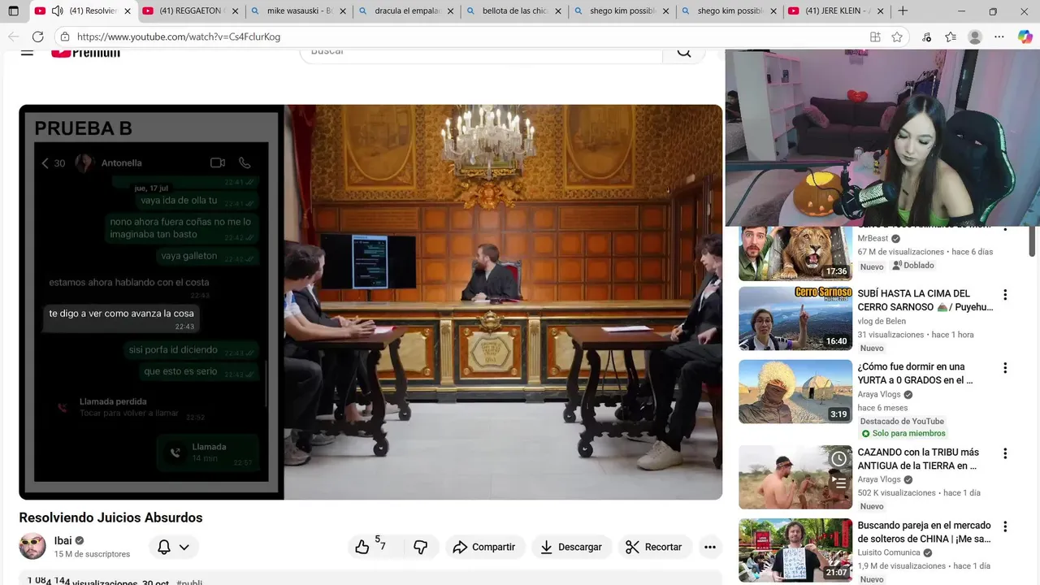Viewport: 1040px width, 585px height.
Task: Click the Recortar clip button
Action: [x=654, y=547]
